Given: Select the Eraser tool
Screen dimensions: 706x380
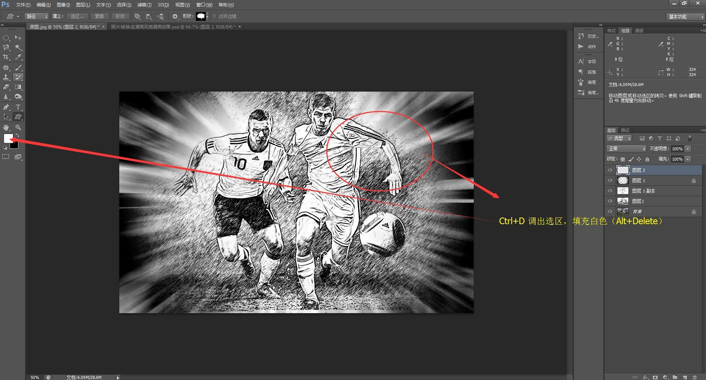Looking at the screenshot, I should point(6,87).
